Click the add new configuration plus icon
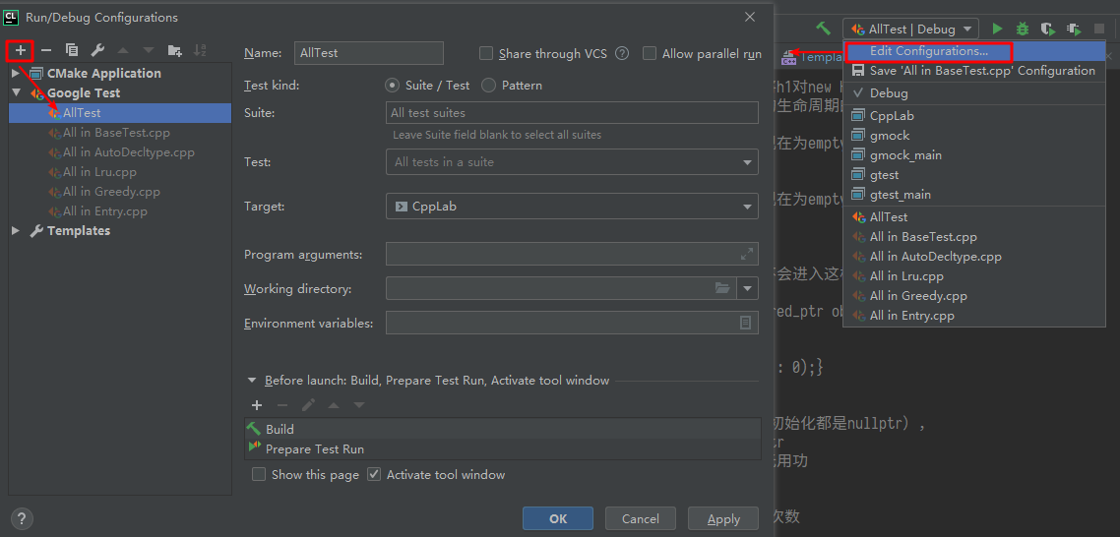The image size is (1120, 537). 21,50
